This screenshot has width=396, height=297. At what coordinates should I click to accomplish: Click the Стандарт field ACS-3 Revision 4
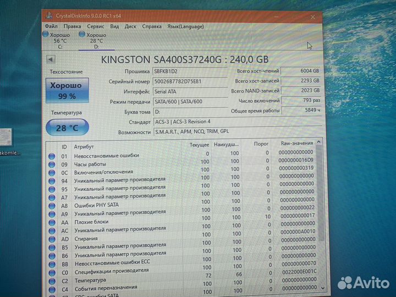(x=238, y=122)
